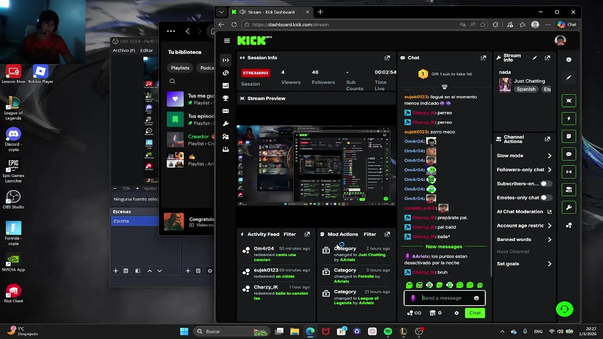Pop out the Channel Actions panel

547,139
